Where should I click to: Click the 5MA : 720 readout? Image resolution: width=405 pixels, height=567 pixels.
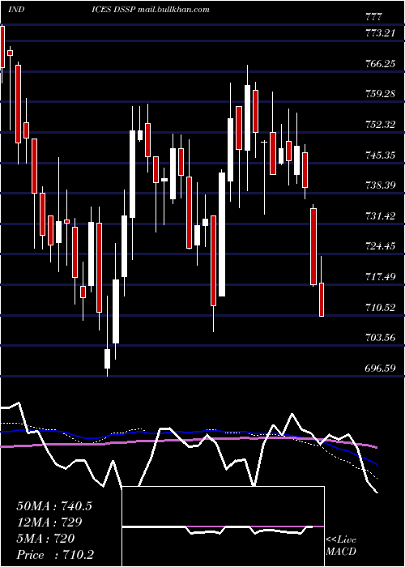click(45, 538)
